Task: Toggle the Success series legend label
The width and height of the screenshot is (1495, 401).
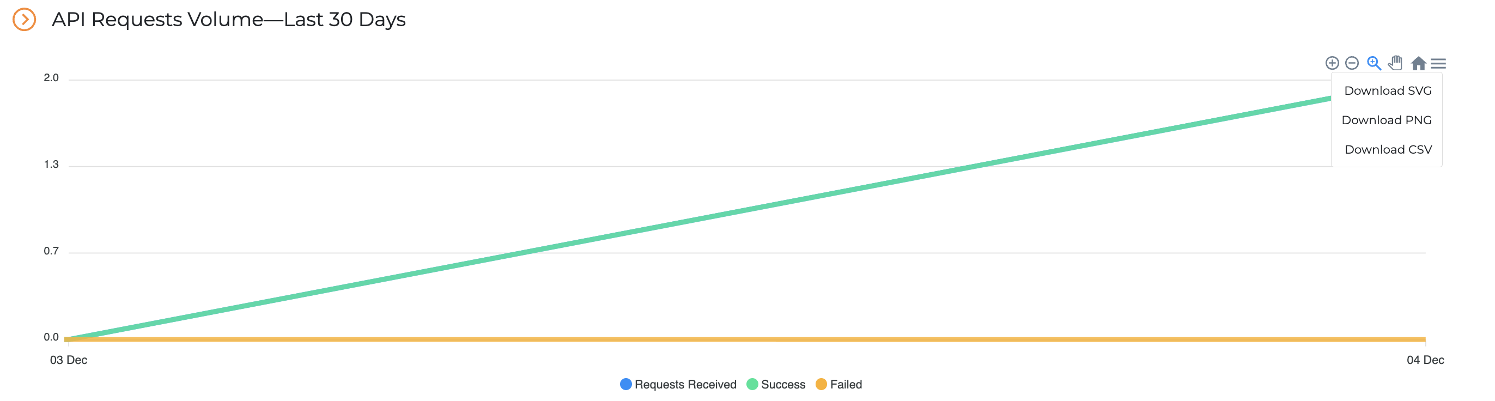Action: pos(782,384)
